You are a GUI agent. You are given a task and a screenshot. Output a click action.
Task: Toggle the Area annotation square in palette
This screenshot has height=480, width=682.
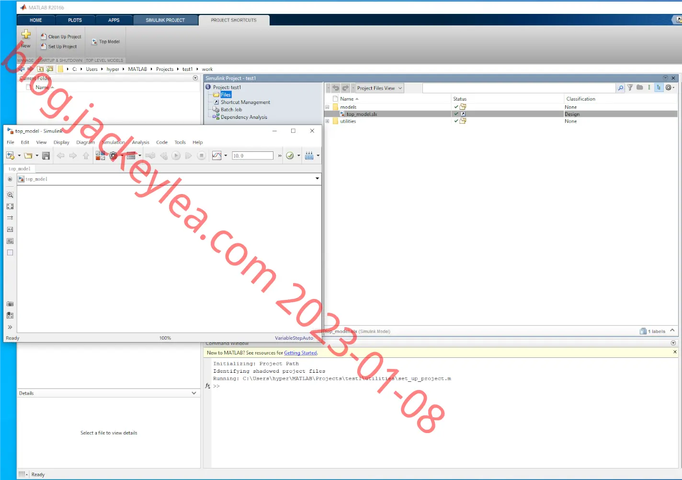pyautogui.click(x=10, y=252)
